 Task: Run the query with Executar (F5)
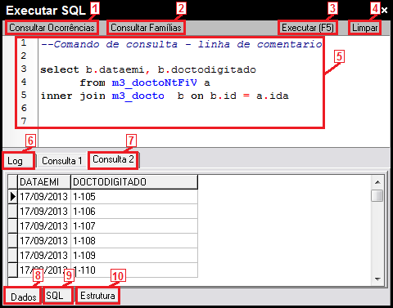tap(308, 28)
